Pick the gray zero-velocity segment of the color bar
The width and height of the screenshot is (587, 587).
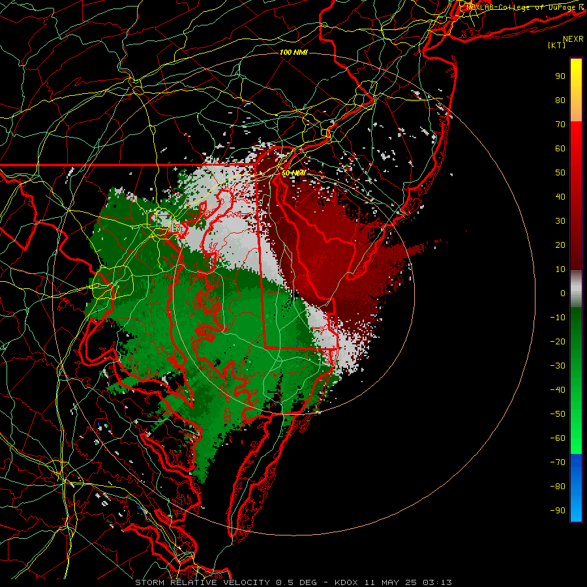point(576,289)
